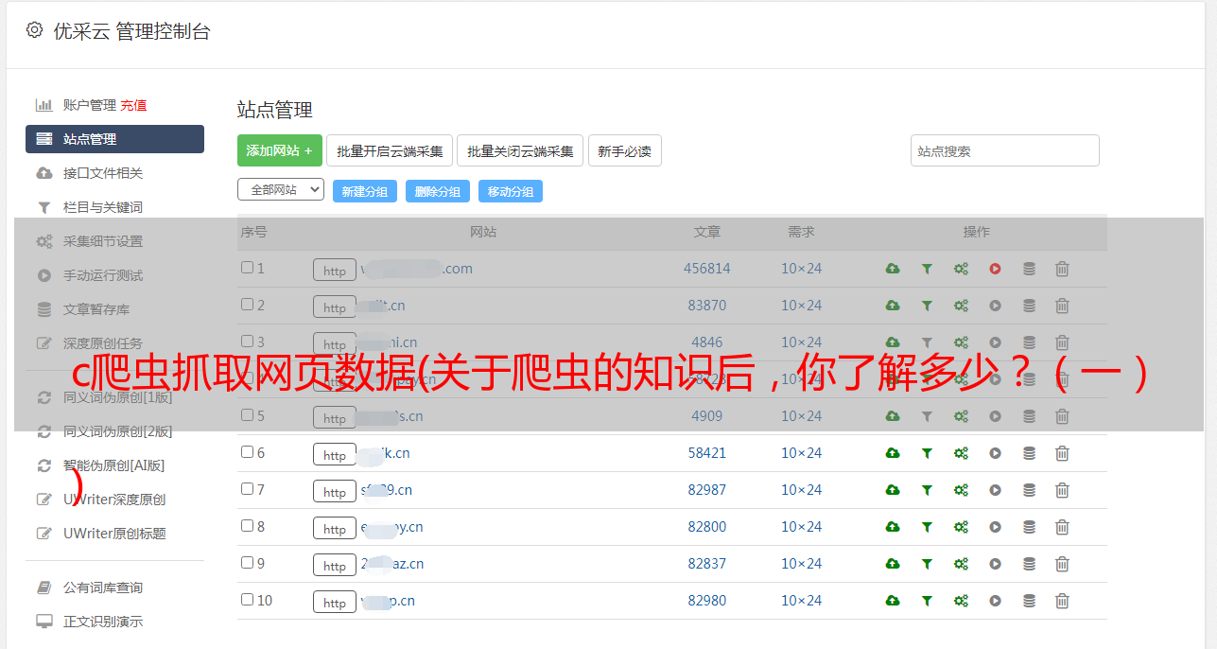Screen dimensions: 1217x649
Task: Open 账户管理 in the sidebar
Action: click(x=89, y=105)
